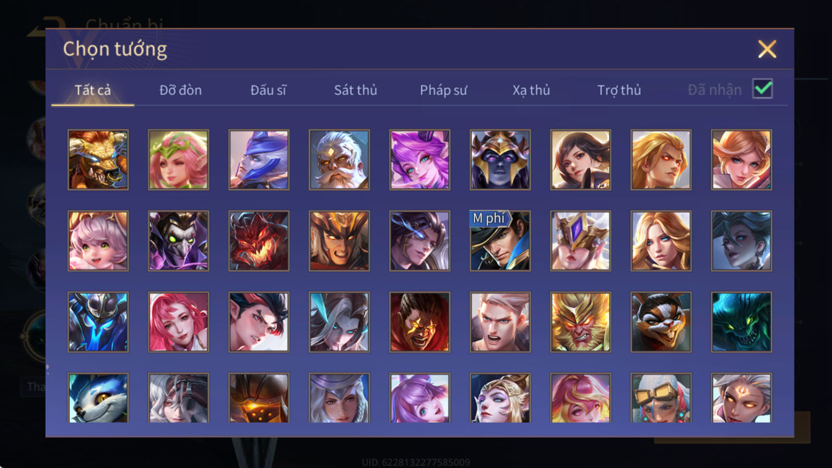This screenshot has height=468, width=832.
Task: Choose the raccoon hero portrait
Action: [661, 322]
